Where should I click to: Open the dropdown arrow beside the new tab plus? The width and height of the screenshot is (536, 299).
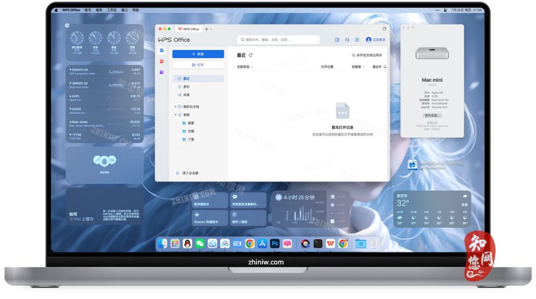tap(211, 29)
